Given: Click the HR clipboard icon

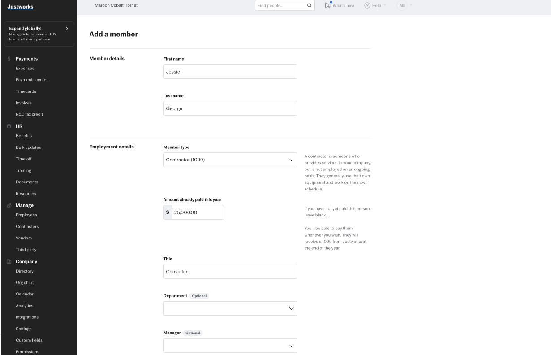Looking at the screenshot, I should tap(9, 126).
